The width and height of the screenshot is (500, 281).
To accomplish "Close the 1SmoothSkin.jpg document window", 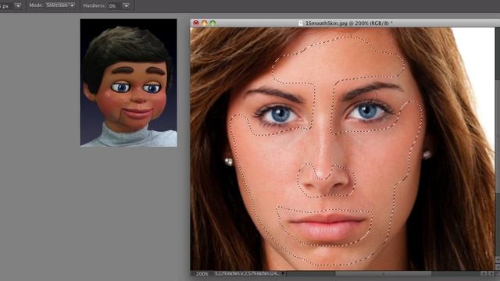I will click(196, 23).
